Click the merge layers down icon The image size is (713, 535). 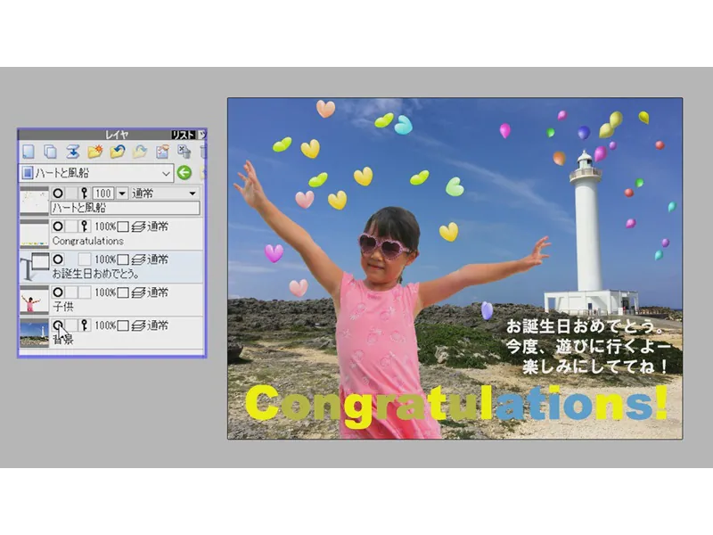72,152
